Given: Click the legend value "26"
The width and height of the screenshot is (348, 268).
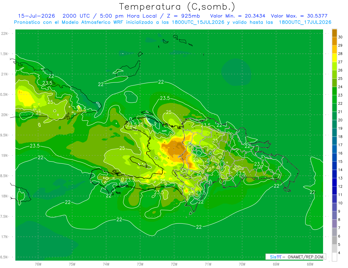Looking at the screenshot, I should click(x=340, y=70).
